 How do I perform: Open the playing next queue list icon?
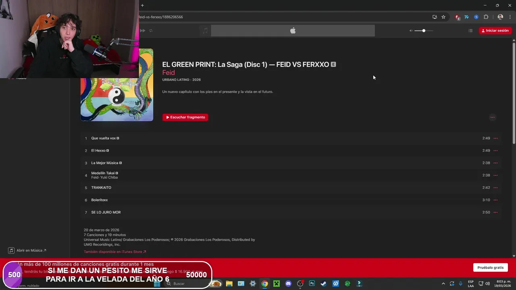coord(470,31)
